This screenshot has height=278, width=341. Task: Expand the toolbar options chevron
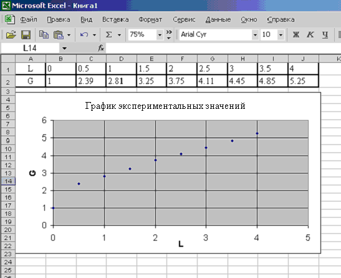pyautogui.click(x=169, y=35)
